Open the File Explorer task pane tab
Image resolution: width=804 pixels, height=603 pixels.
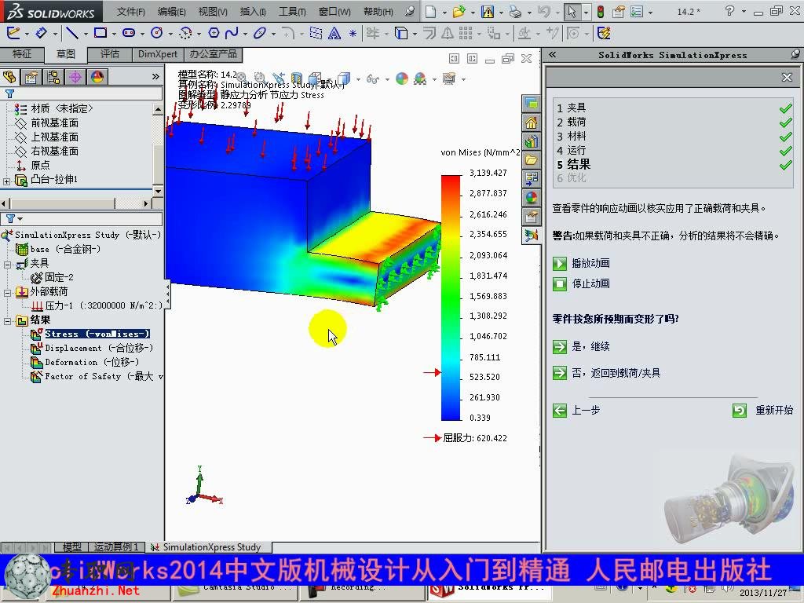[x=532, y=160]
